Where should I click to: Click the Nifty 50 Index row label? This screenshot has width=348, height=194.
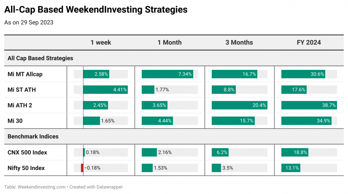(26, 168)
